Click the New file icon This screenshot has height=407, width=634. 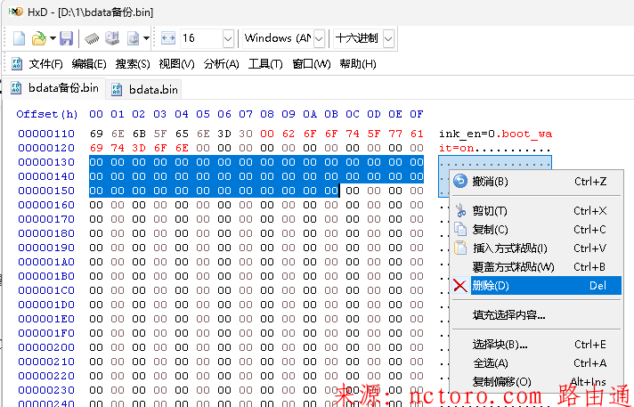(x=19, y=38)
